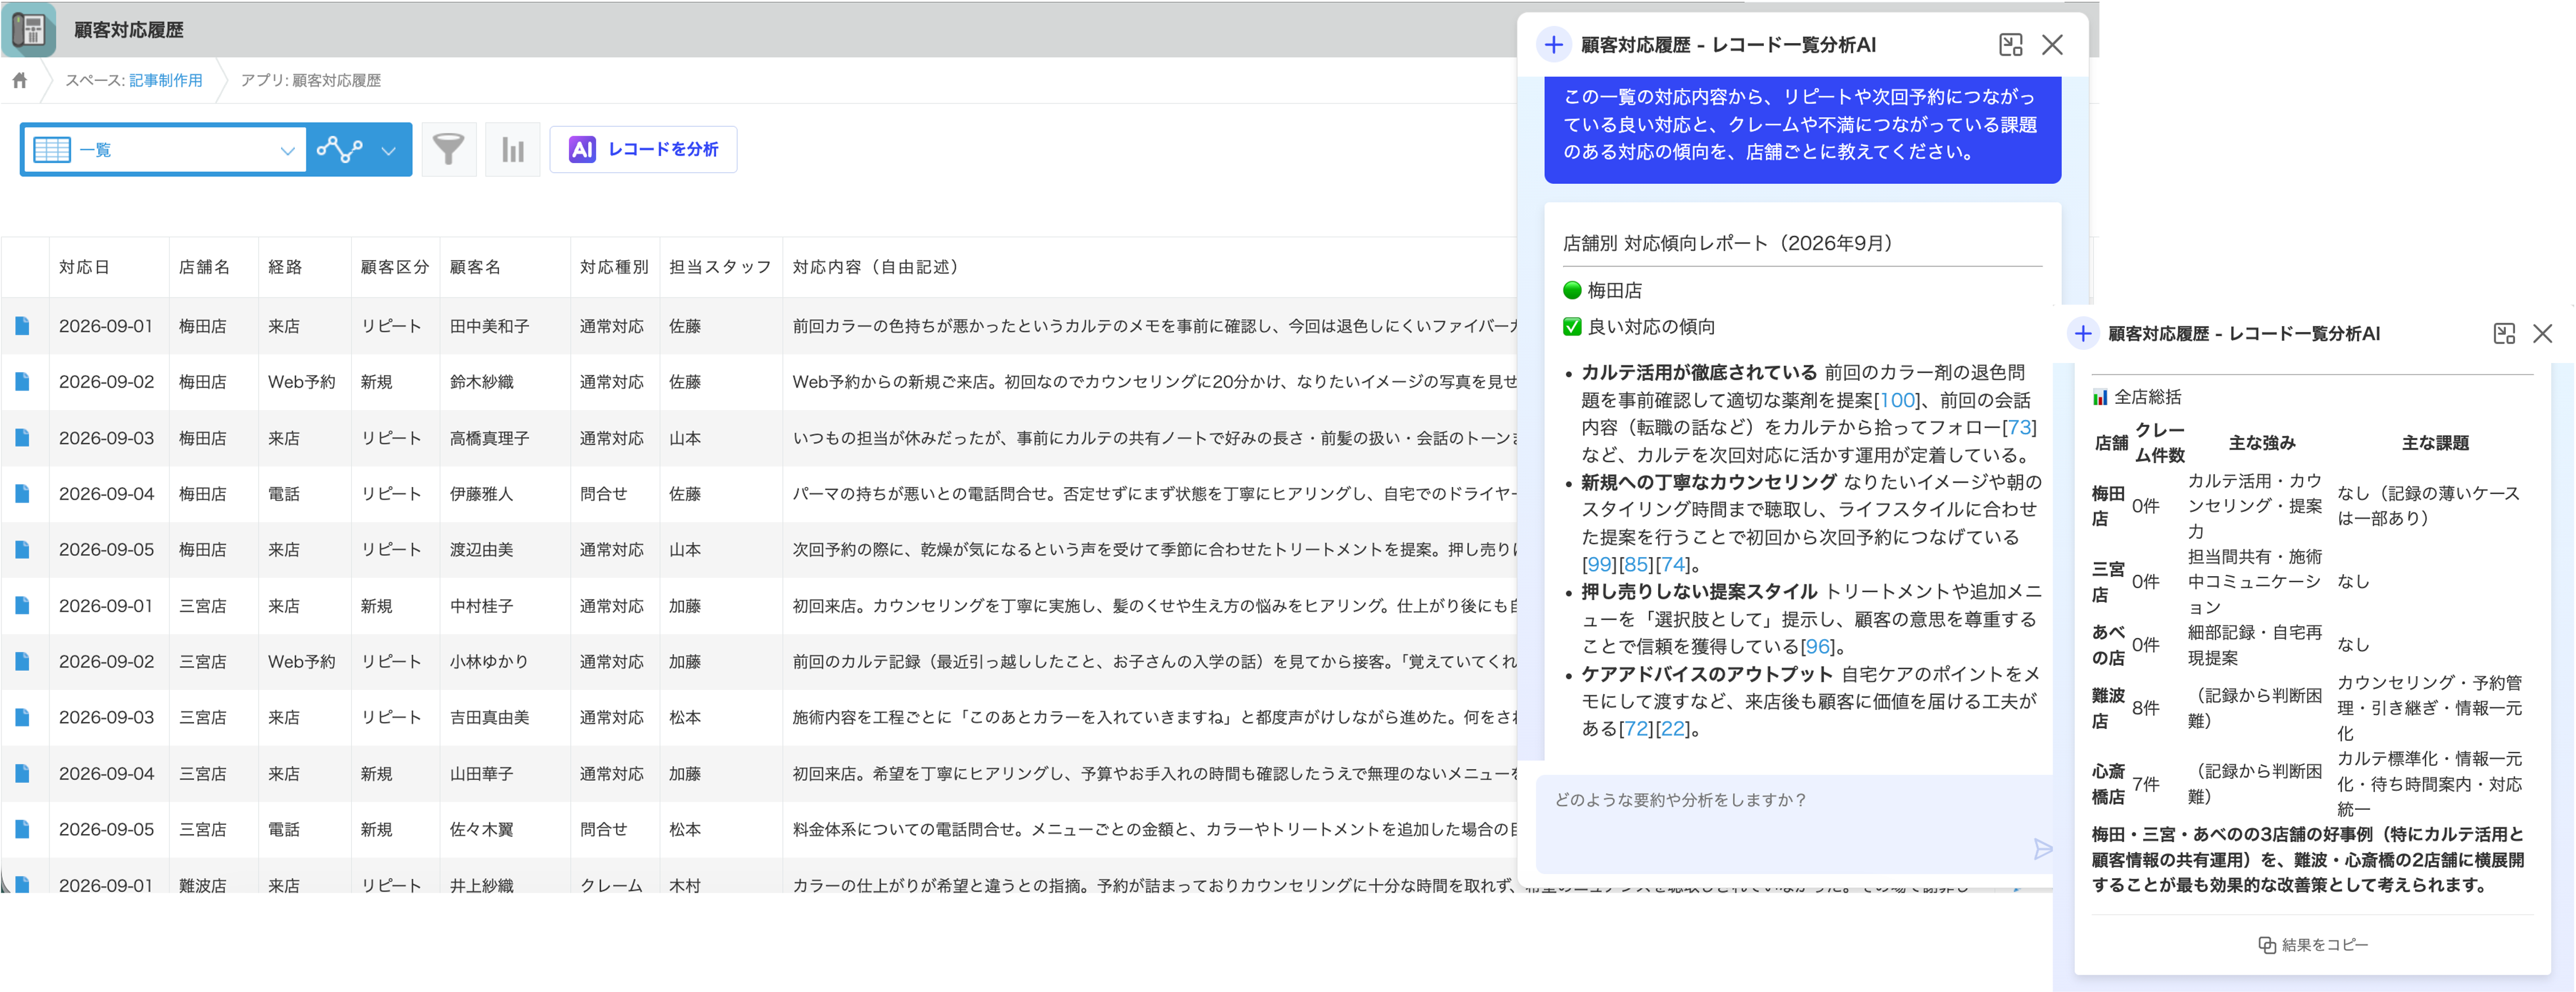Open citation link [96]

1817,647
